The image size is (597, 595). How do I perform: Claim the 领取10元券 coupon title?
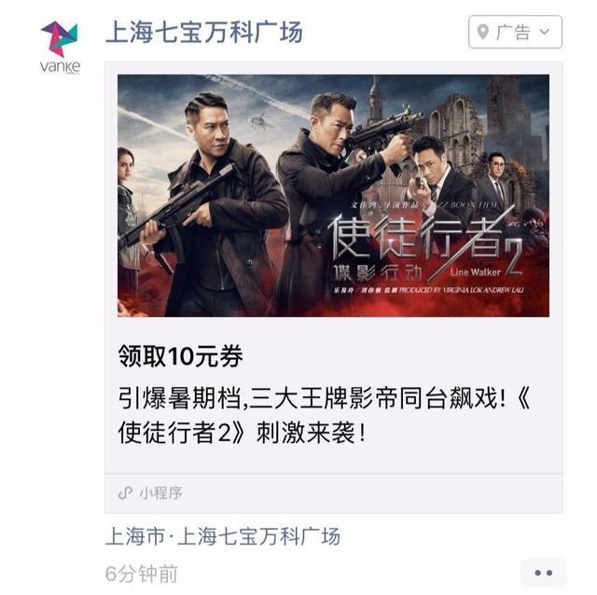[x=180, y=356]
